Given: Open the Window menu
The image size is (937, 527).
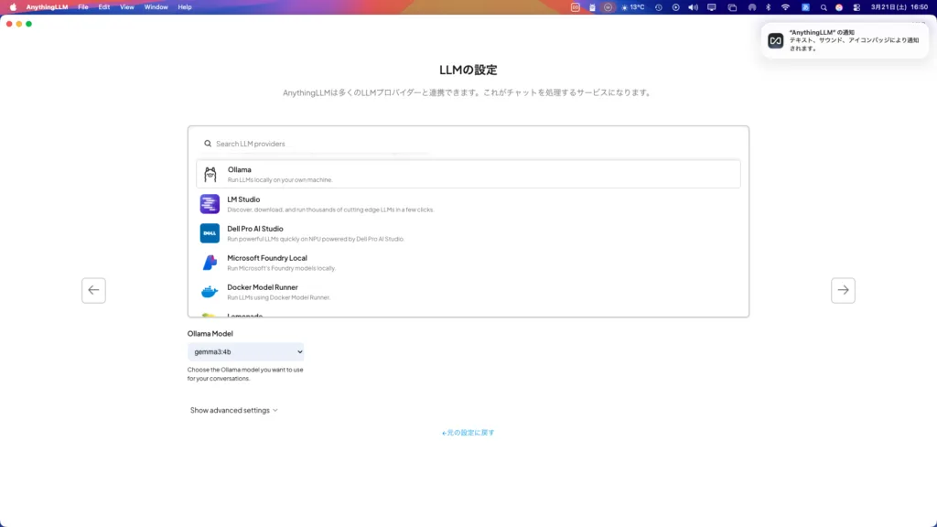Looking at the screenshot, I should tap(156, 7).
